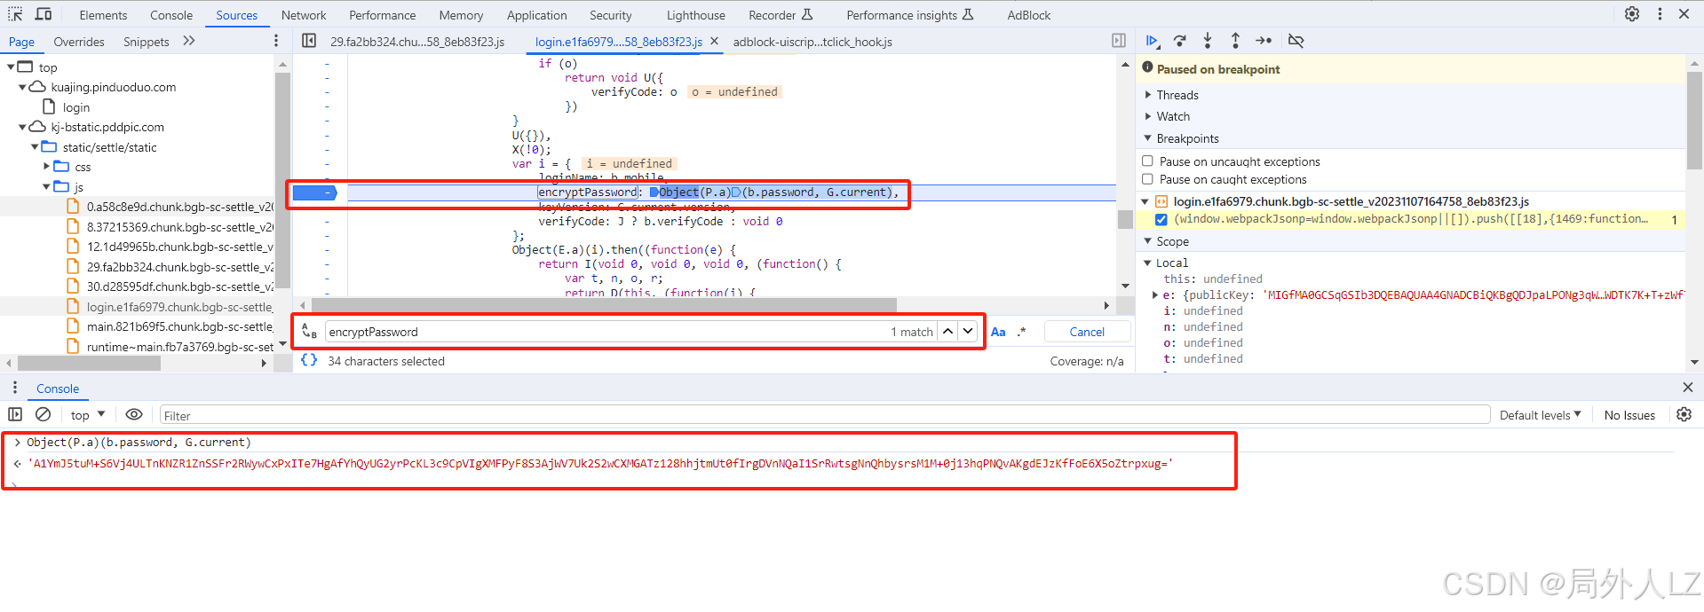Click the debugger sidebar vertical scrollbar
The height and width of the screenshot is (612, 1704).
click(x=1694, y=122)
